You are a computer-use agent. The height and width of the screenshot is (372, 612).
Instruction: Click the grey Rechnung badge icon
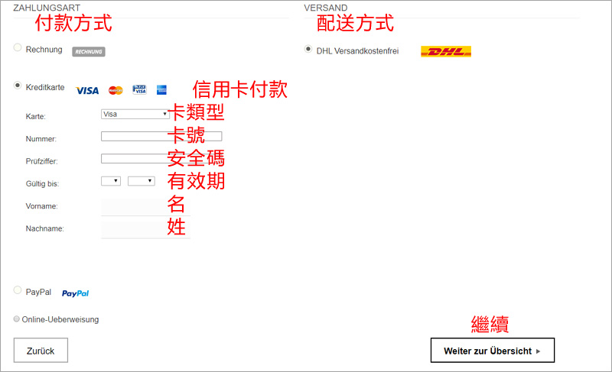(88, 52)
